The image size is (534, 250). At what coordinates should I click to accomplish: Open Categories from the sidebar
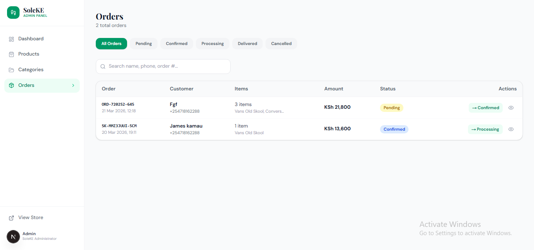(42, 70)
